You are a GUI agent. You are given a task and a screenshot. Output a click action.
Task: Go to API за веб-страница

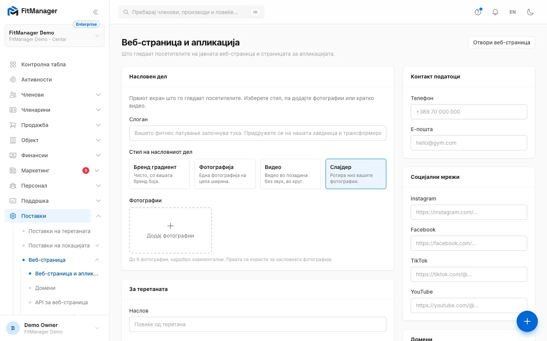(x=62, y=302)
